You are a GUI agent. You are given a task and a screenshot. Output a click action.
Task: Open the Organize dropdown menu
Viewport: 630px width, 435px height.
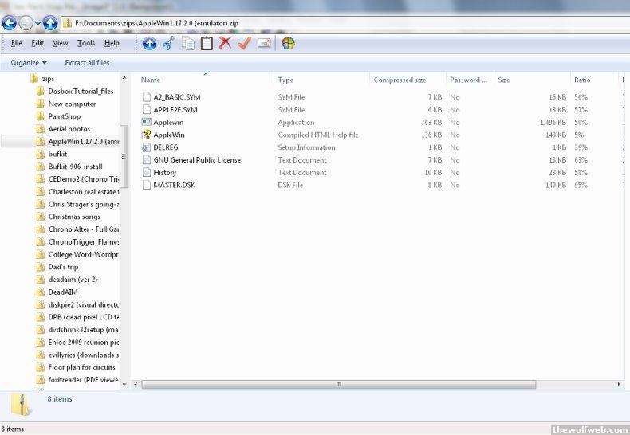29,63
